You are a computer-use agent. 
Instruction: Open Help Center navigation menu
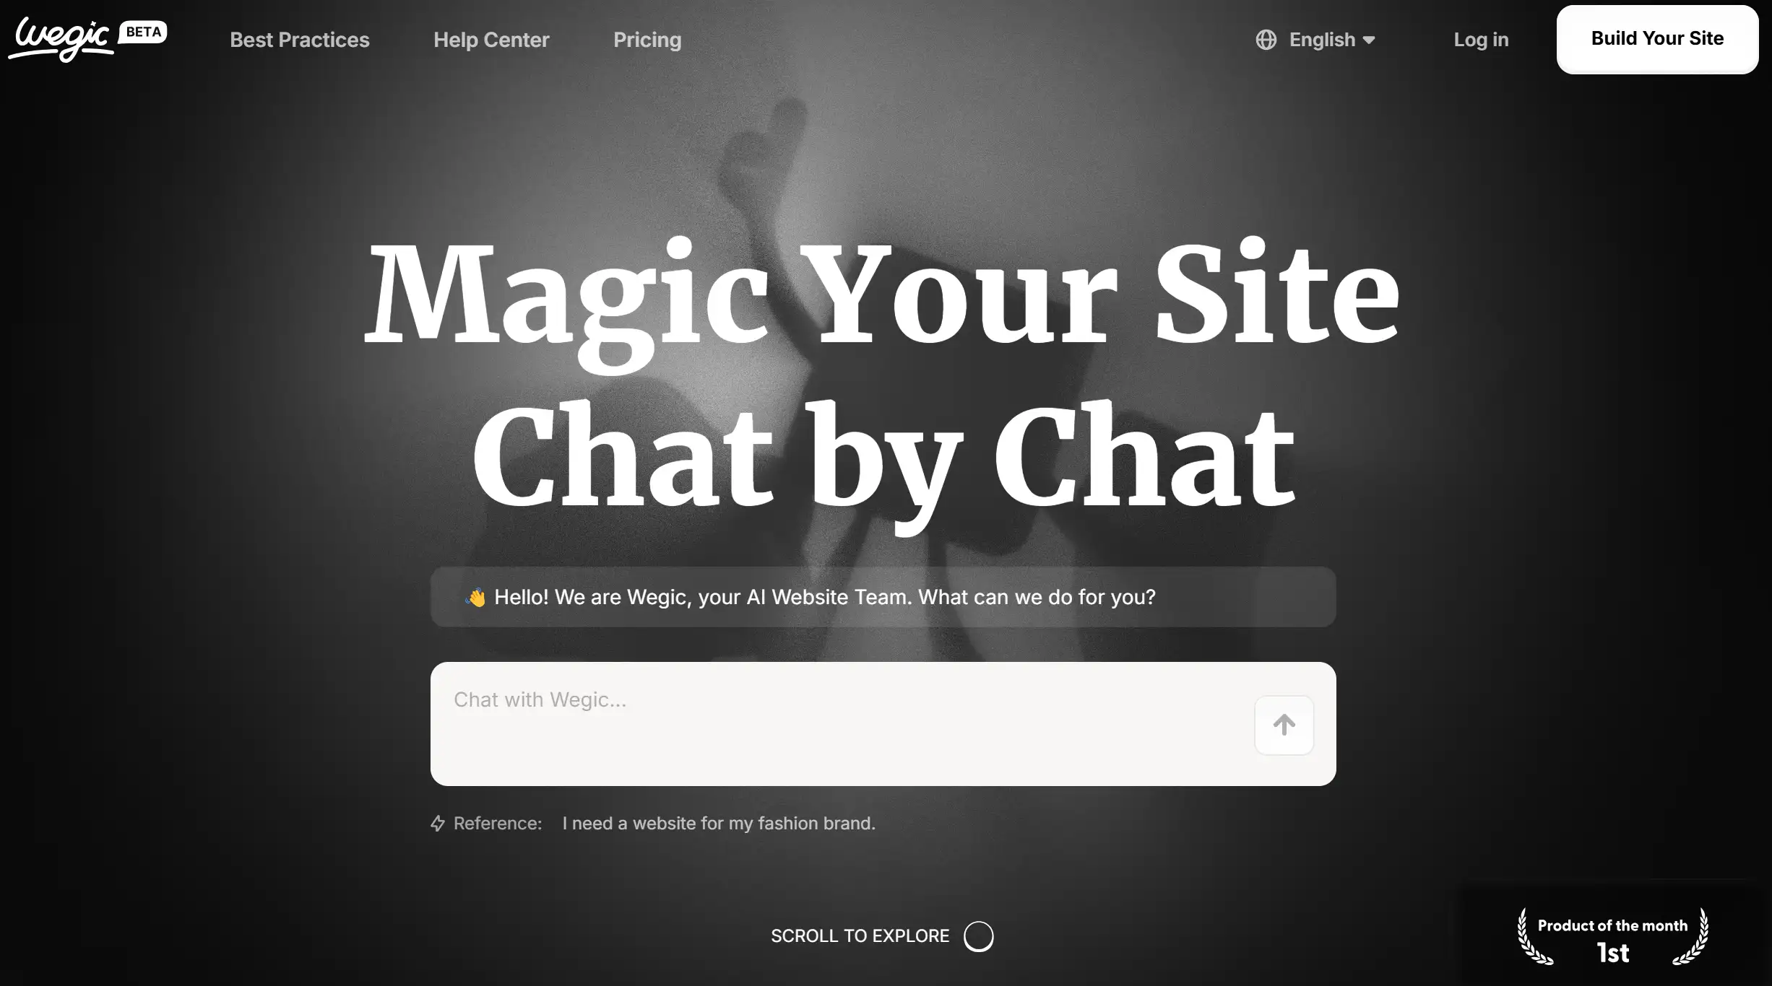point(490,39)
